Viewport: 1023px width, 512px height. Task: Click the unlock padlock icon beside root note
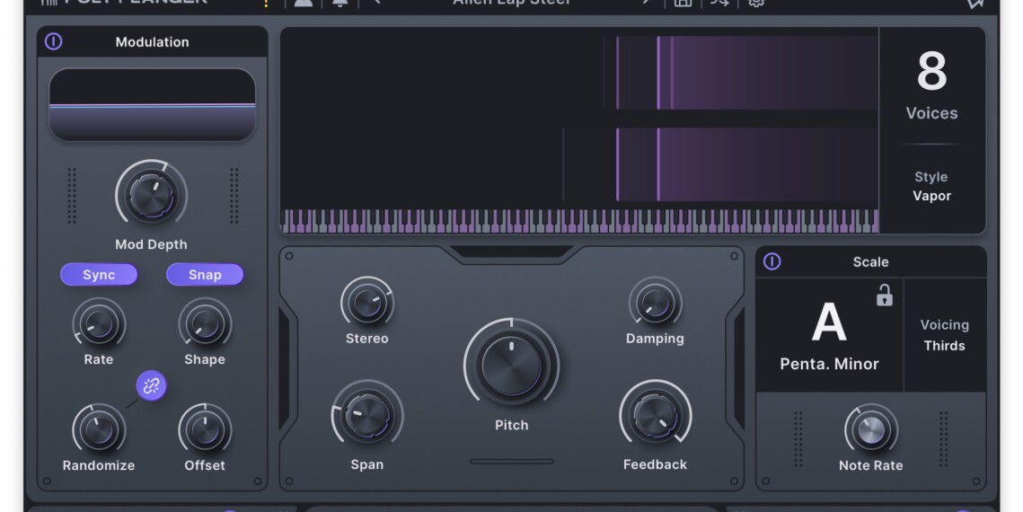884,296
